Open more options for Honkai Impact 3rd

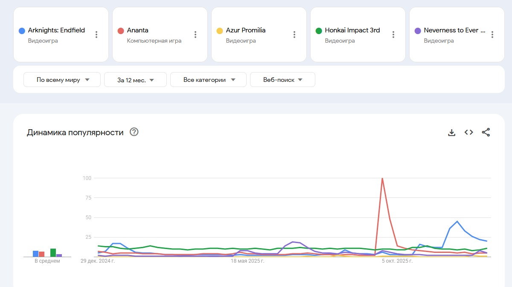click(x=393, y=35)
